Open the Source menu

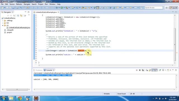click(x=12, y=4)
